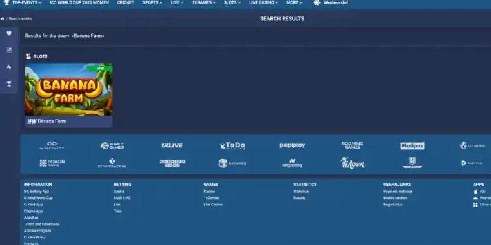
Task: Open the Payment methods footer link
Action: 398,192
